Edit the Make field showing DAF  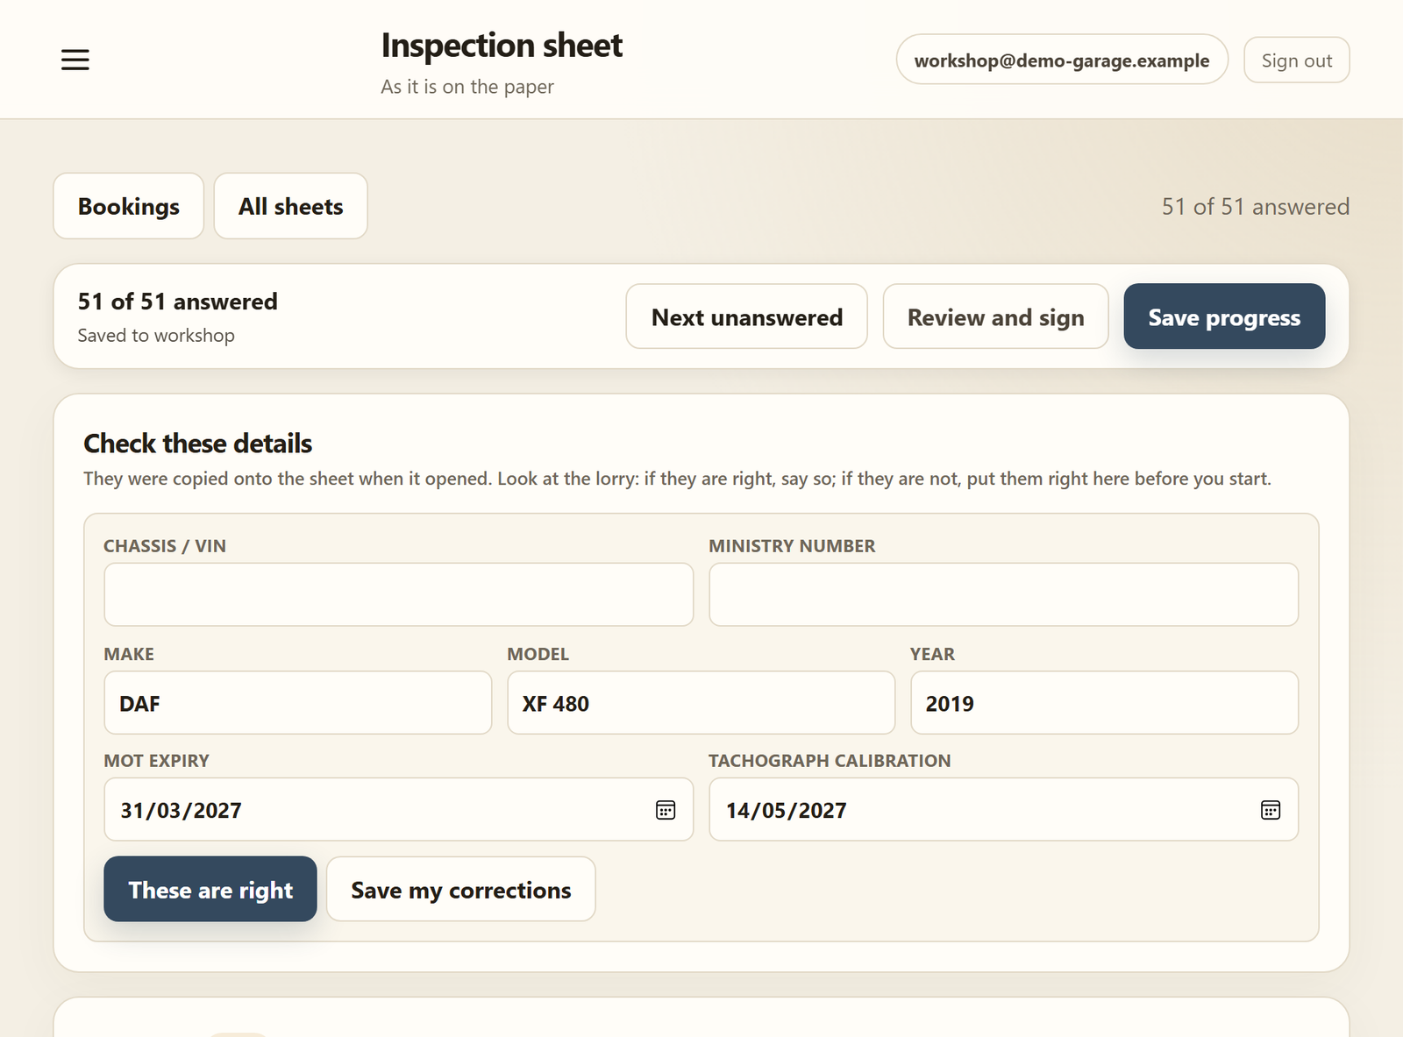pos(298,703)
